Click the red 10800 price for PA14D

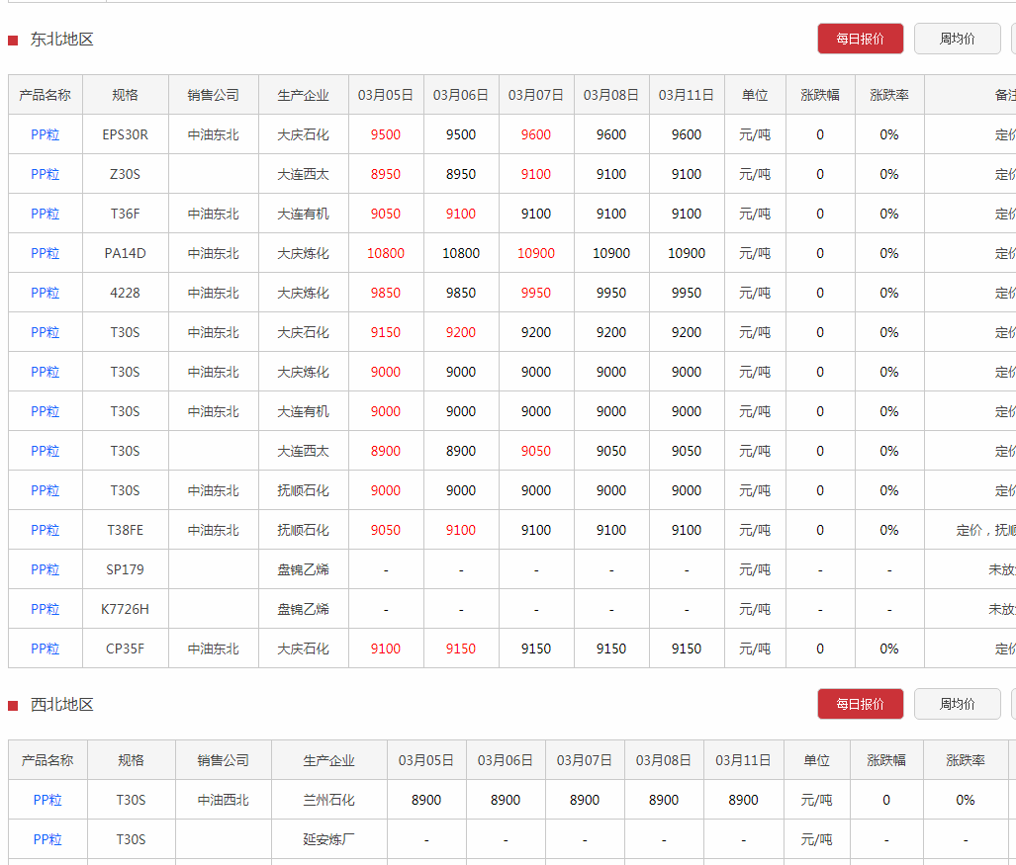coord(386,253)
